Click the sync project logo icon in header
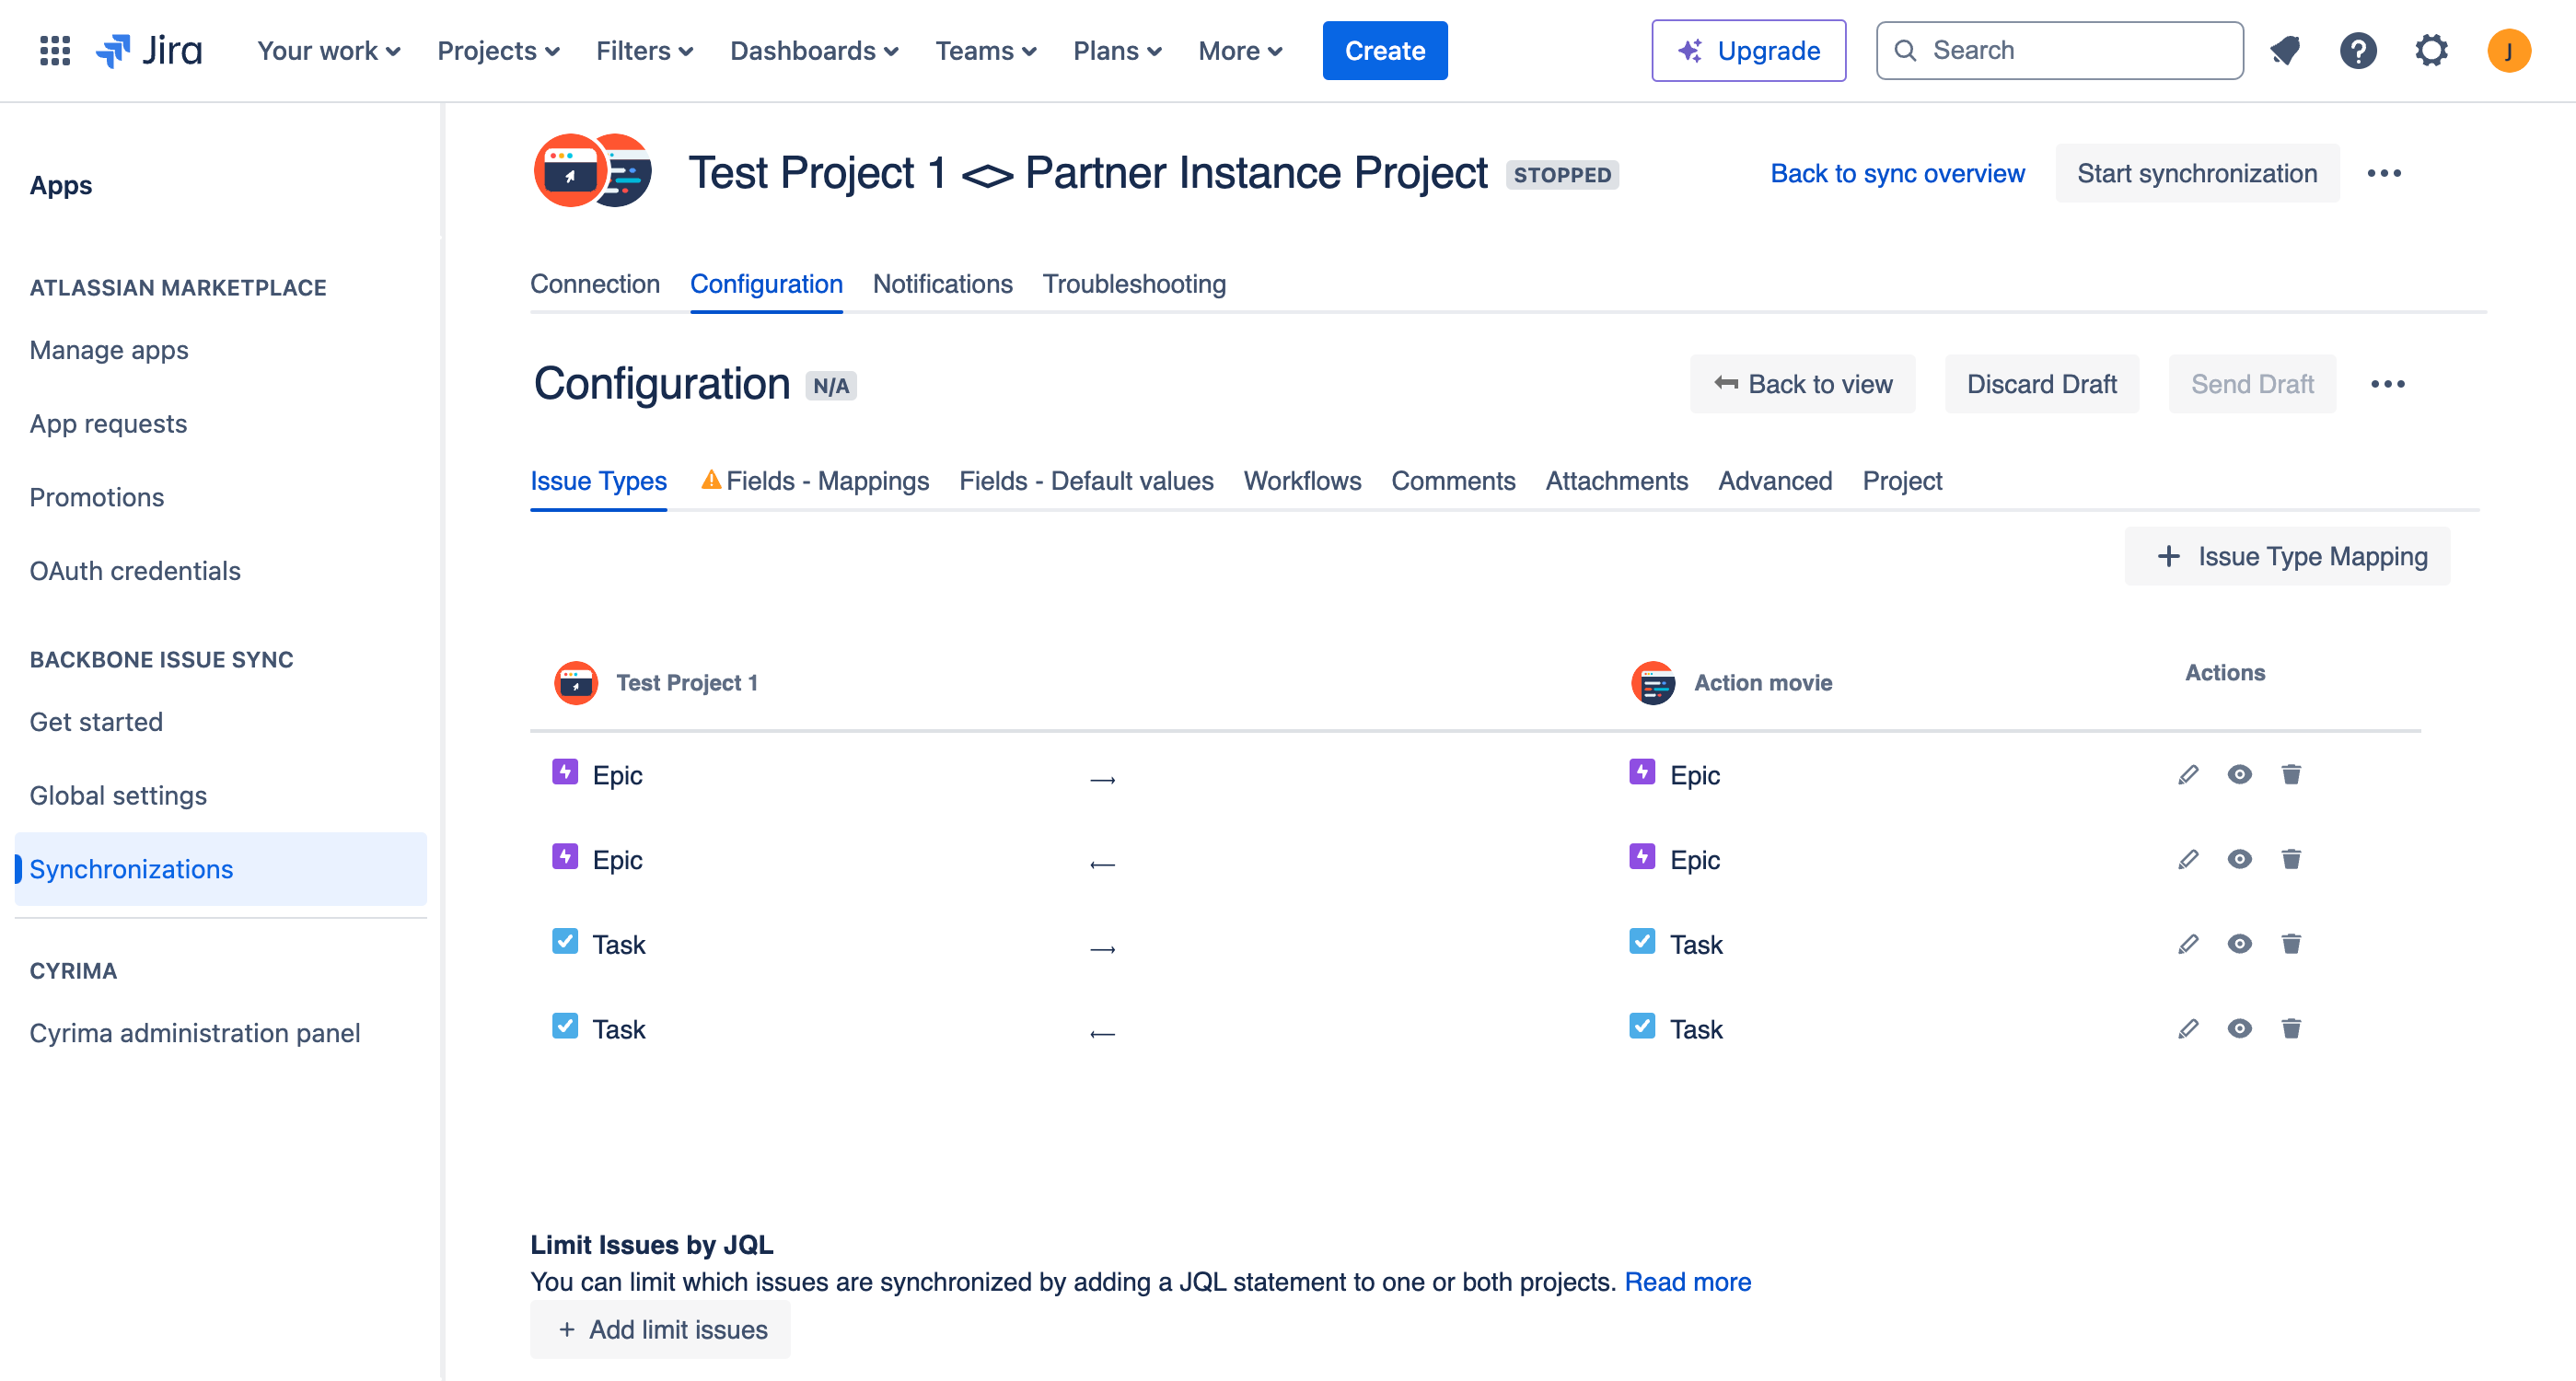The image size is (2576, 1381). point(593,171)
